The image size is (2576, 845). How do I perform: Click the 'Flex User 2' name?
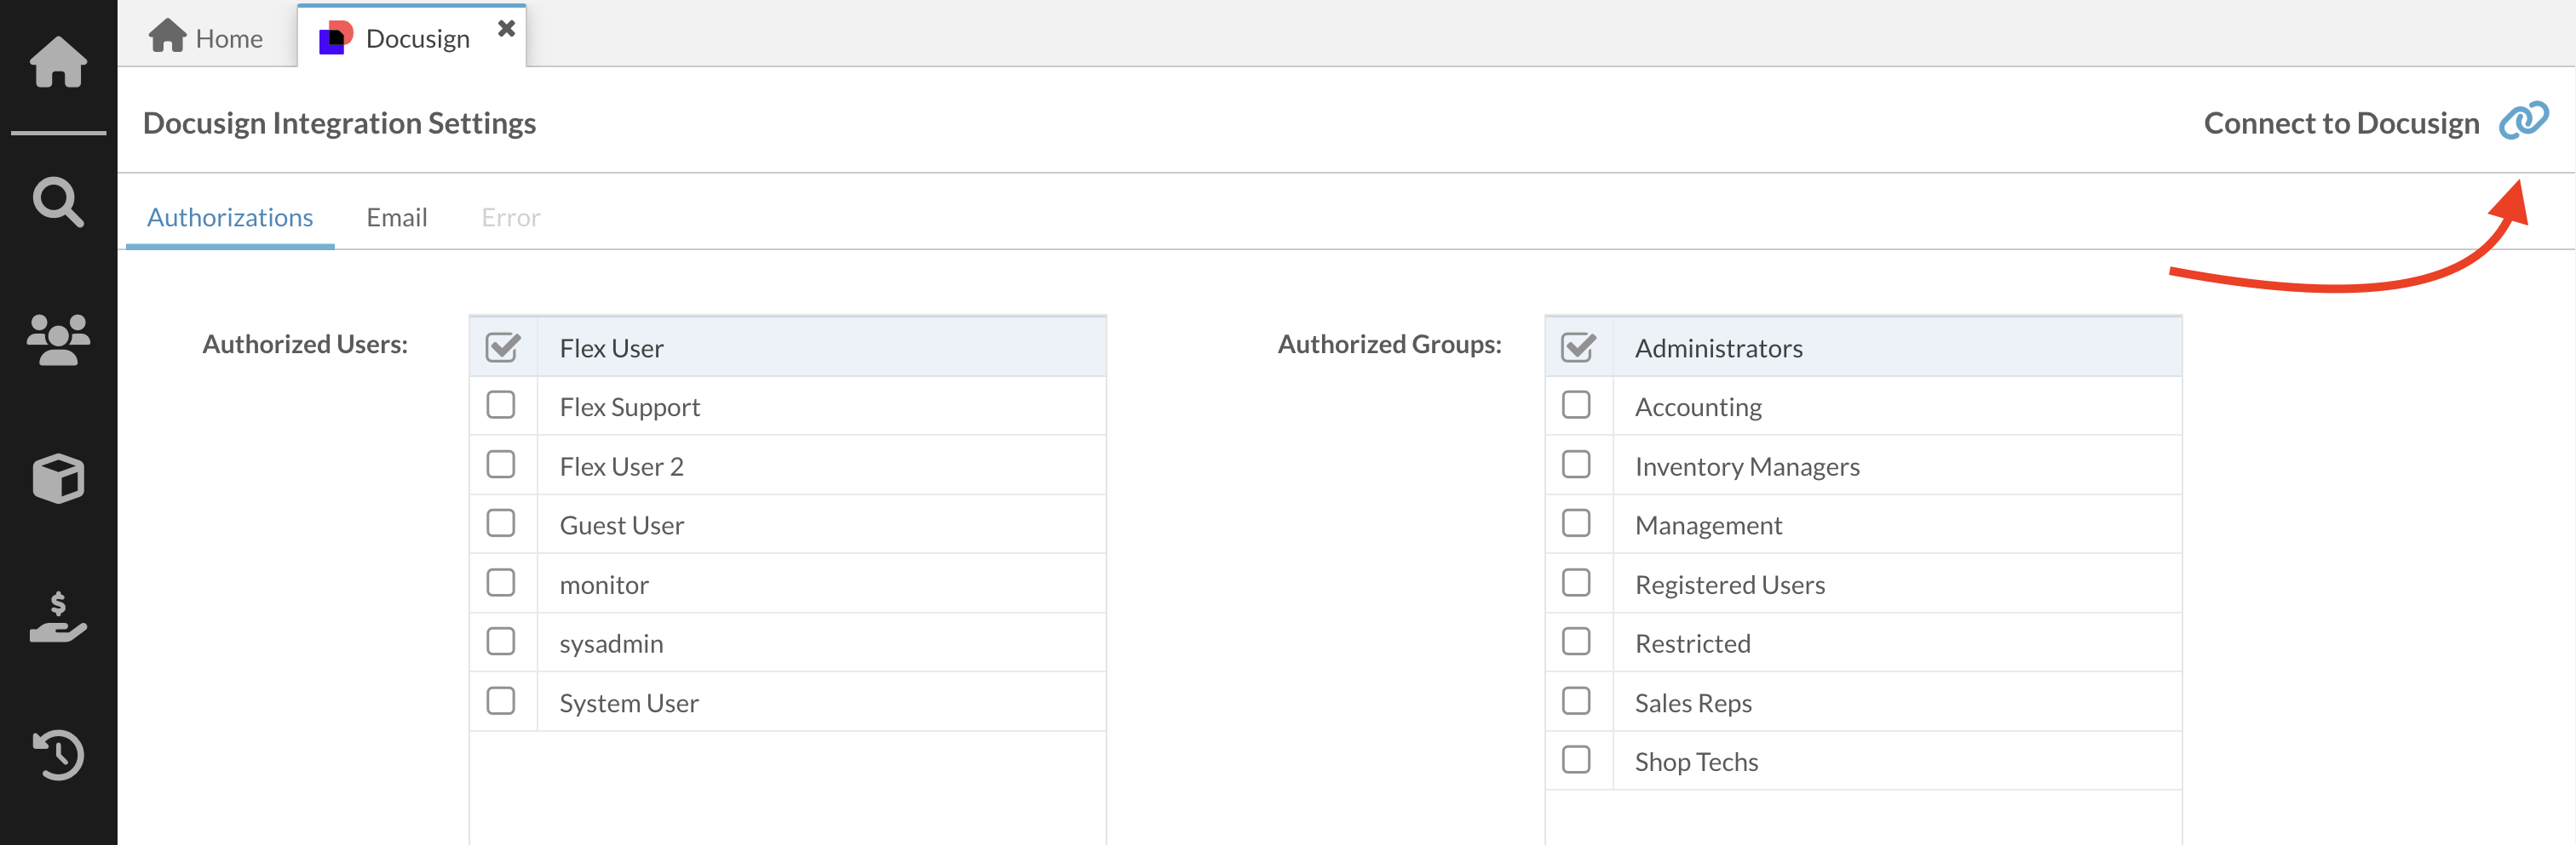click(x=621, y=466)
